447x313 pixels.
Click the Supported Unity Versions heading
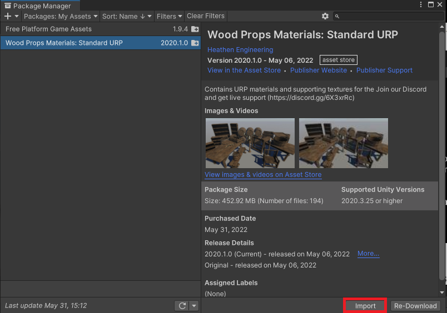click(383, 189)
